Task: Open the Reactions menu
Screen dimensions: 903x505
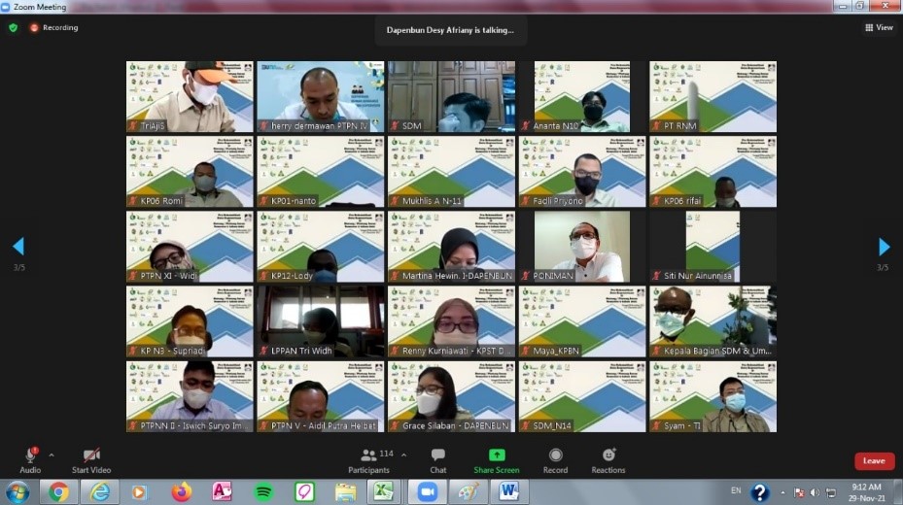Action: click(608, 455)
